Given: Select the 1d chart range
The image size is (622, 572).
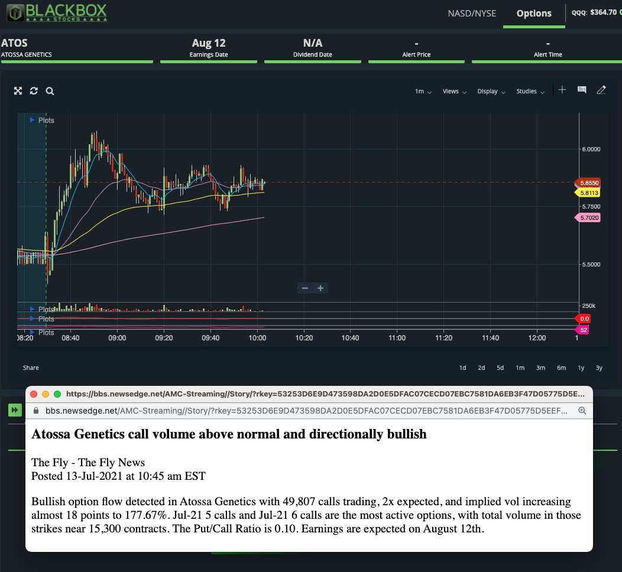Looking at the screenshot, I should pos(462,368).
